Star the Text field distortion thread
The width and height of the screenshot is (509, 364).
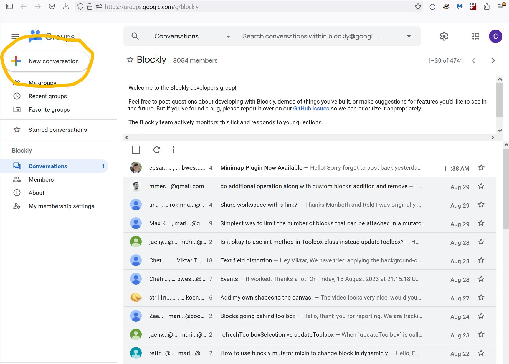point(481,260)
